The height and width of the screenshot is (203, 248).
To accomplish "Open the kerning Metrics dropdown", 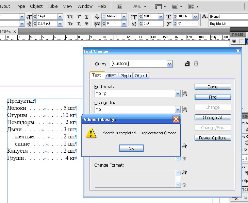I will [x=124, y=16].
